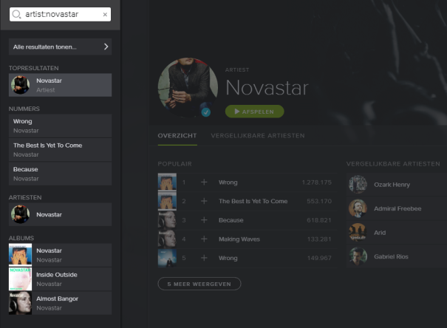Image resolution: width=447 pixels, height=328 pixels.
Task: Click cover art of popular track 2
Action: [167, 201]
